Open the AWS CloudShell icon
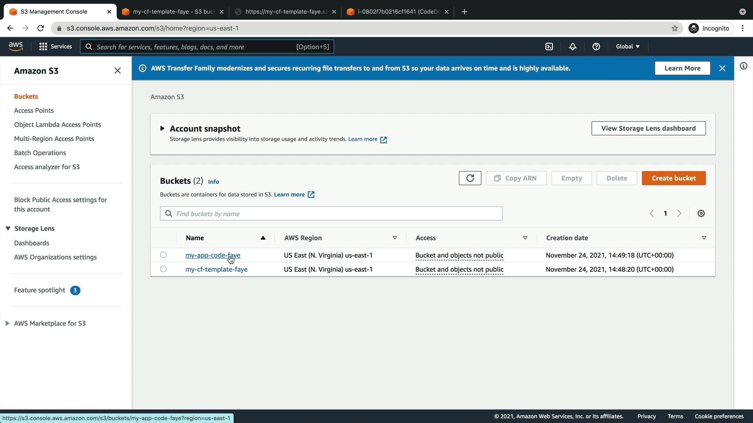 (549, 47)
